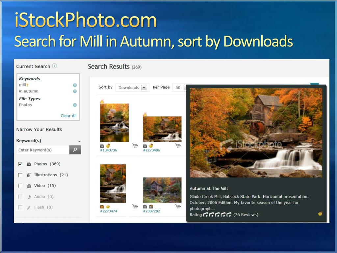This screenshot has width=337, height=253.
Task: Click the 'Photos' entry under File Types
Action: pos(25,105)
